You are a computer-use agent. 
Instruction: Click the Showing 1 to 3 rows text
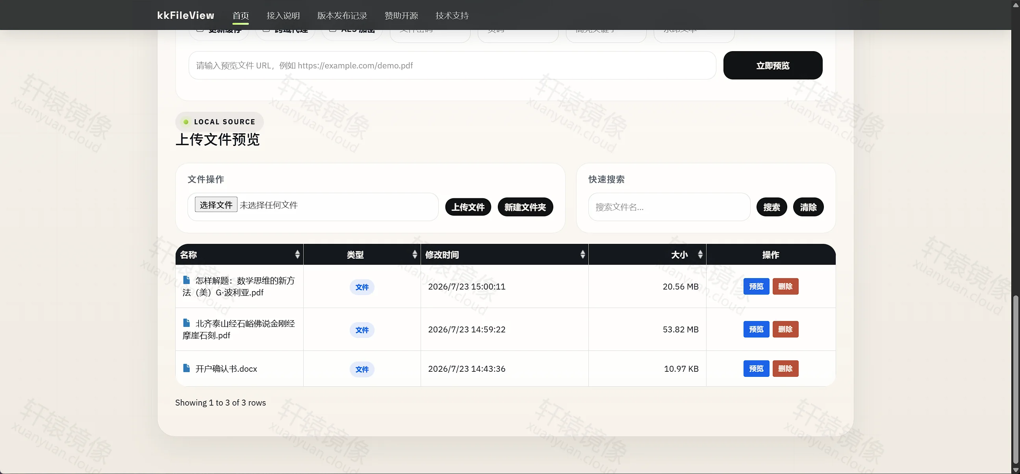tap(221, 402)
